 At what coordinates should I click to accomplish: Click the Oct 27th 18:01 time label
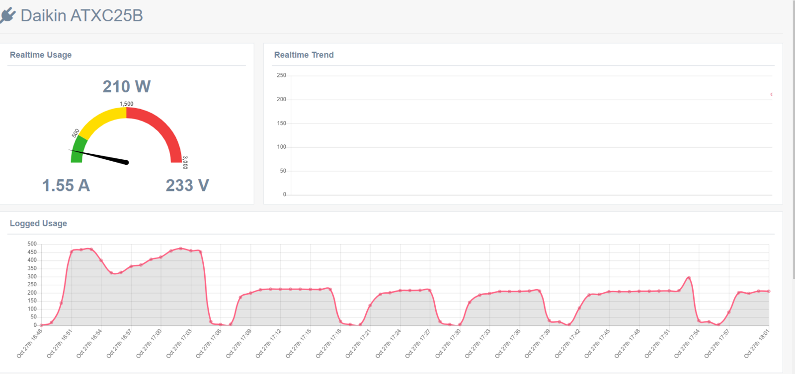click(x=757, y=343)
